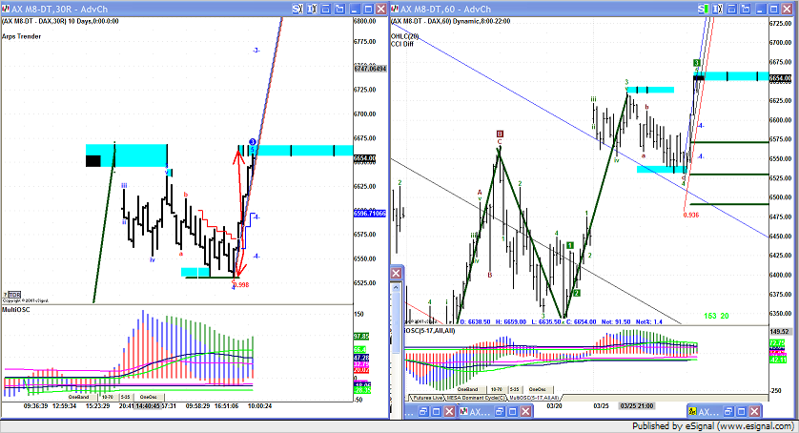This screenshot has width=799, height=433.
Task: Click the highlighted 03/25 21:00 time marker
Action: [637, 404]
